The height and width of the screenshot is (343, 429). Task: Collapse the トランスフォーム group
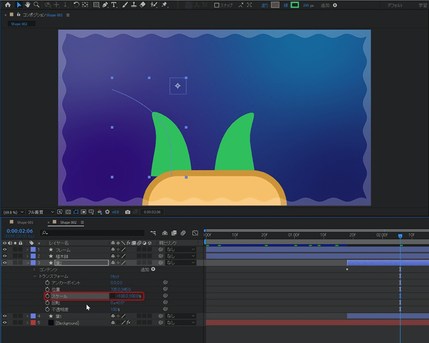(34, 276)
